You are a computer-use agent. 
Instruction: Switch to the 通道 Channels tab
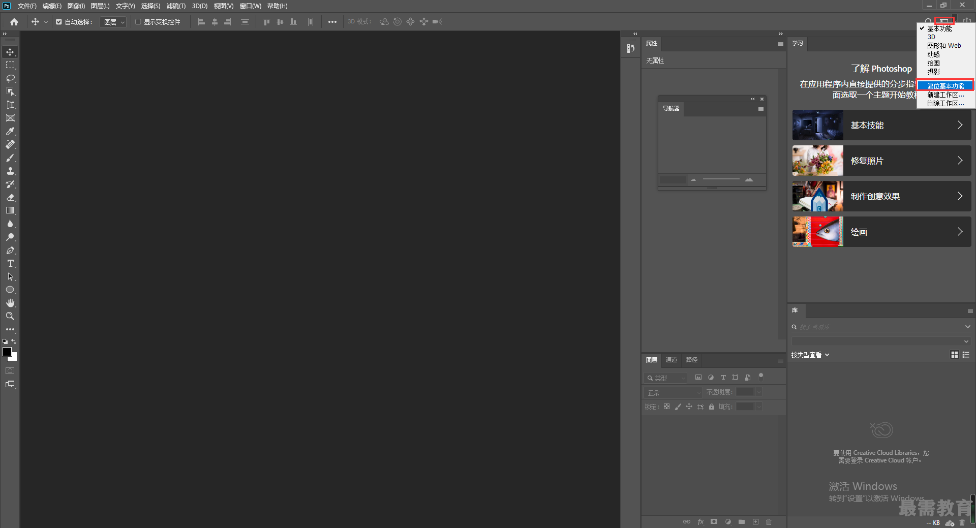click(x=672, y=360)
